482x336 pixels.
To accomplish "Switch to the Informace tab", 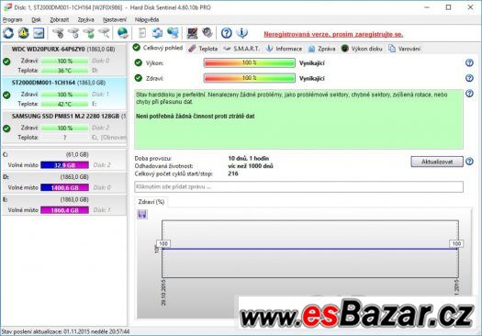I will point(284,49).
